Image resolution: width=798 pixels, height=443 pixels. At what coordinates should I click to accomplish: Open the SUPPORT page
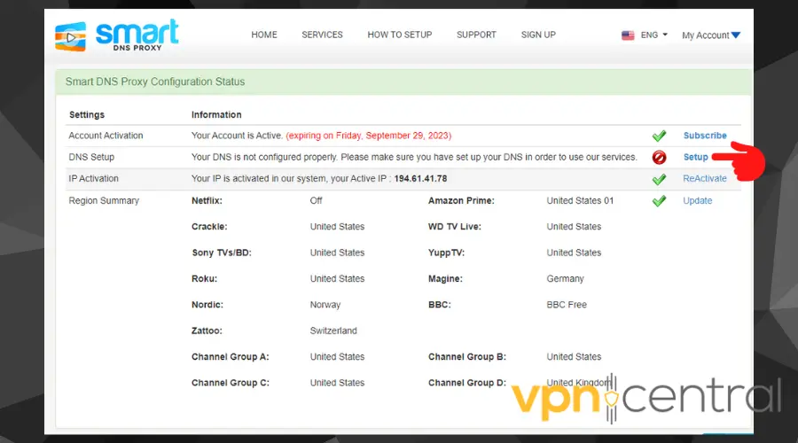[476, 35]
